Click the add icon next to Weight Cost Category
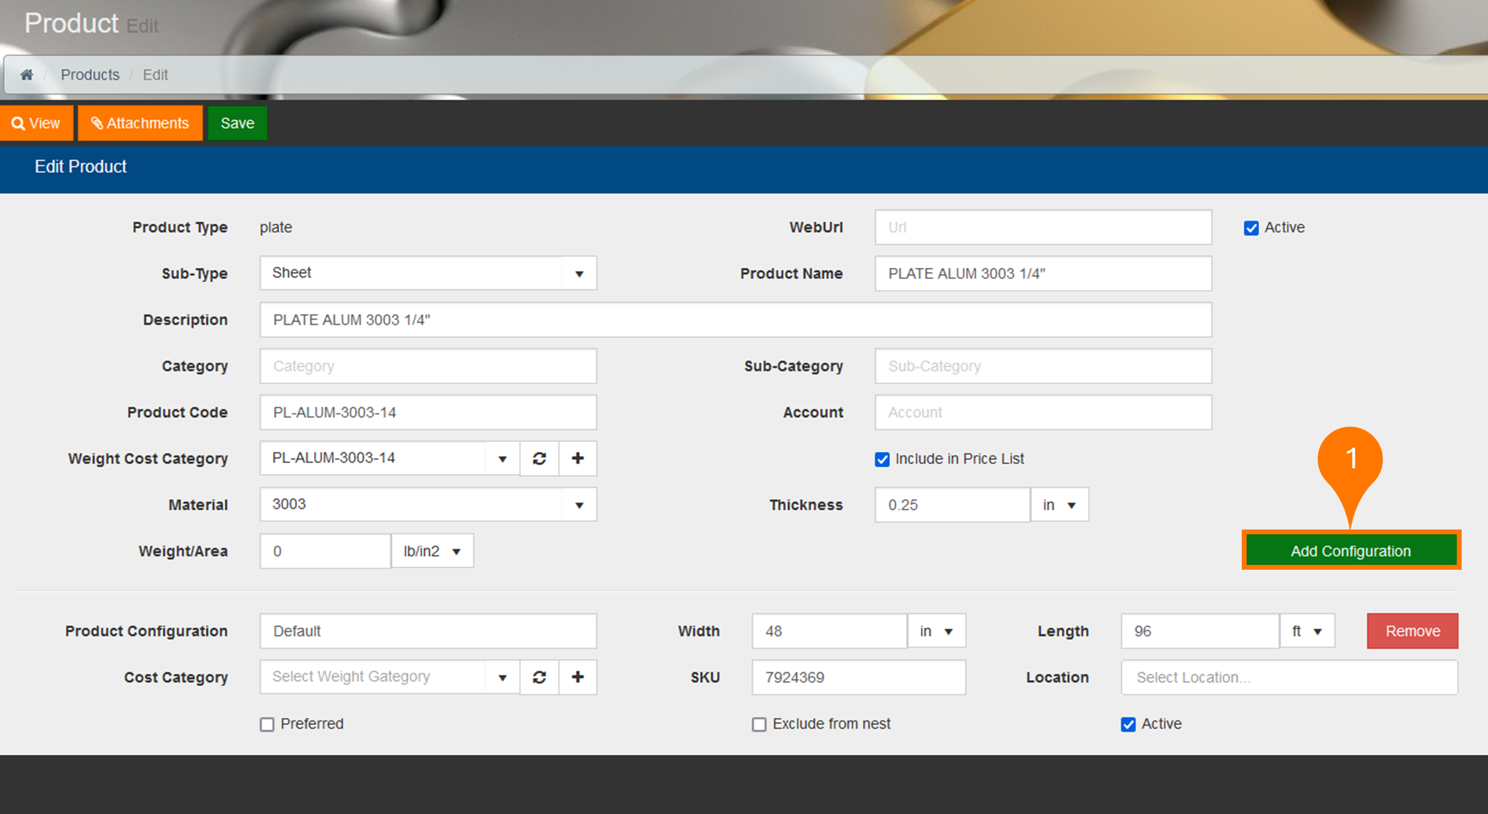 point(578,458)
